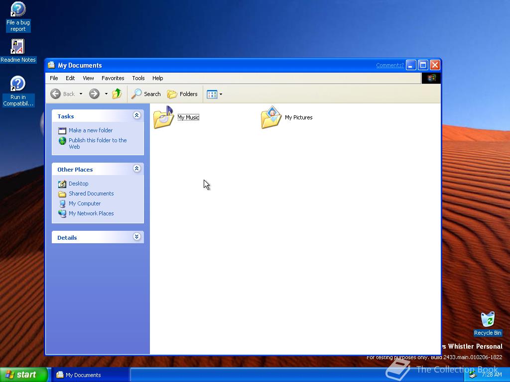
Task: Open the Views dropdown arrow
Action: [x=221, y=94]
